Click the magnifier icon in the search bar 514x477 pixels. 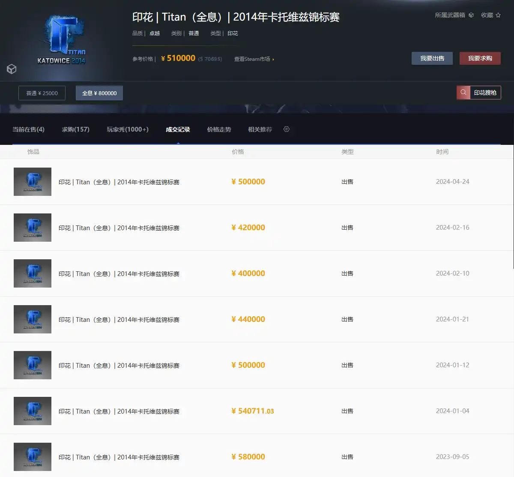pos(463,93)
